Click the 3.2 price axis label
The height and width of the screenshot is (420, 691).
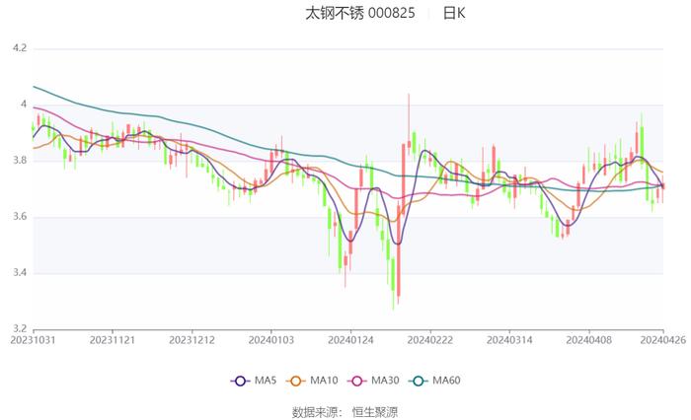click(x=19, y=328)
